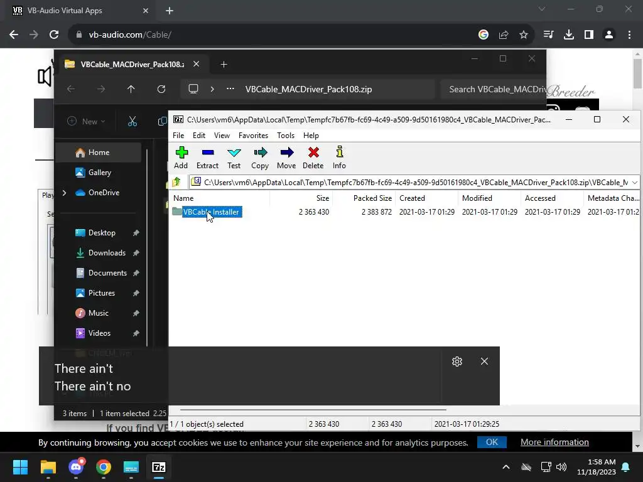643x482 pixels.
Task: Reload the Chrome page
Action: tap(54, 35)
